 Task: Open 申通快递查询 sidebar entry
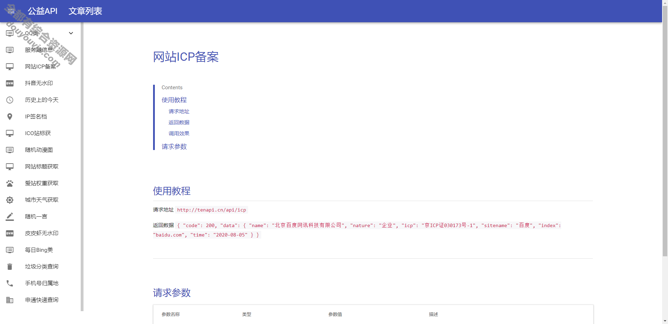[x=42, y=300]
